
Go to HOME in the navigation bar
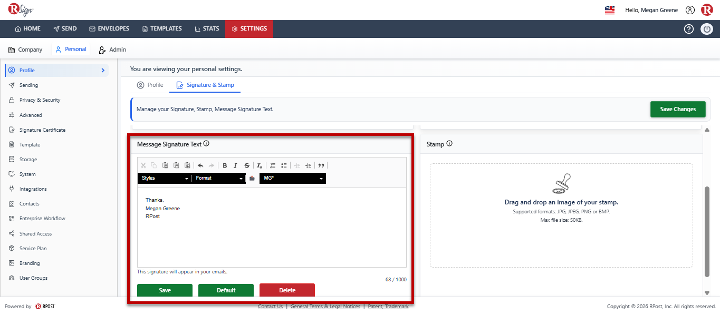(27, 28)
